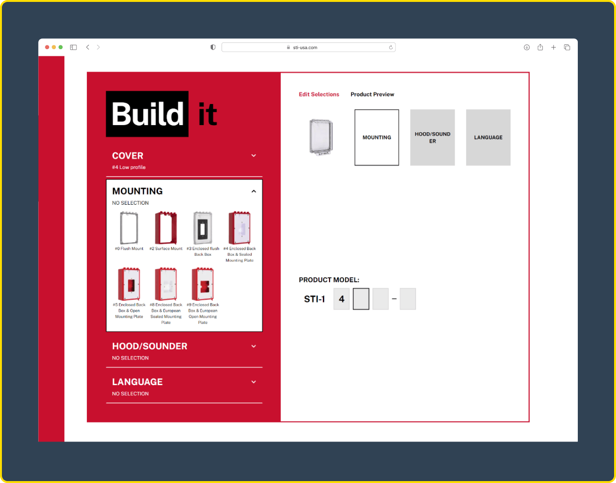616x483 pixels.
Task: Switch to the MOUNTING preview card
Action: click(376, 137)
